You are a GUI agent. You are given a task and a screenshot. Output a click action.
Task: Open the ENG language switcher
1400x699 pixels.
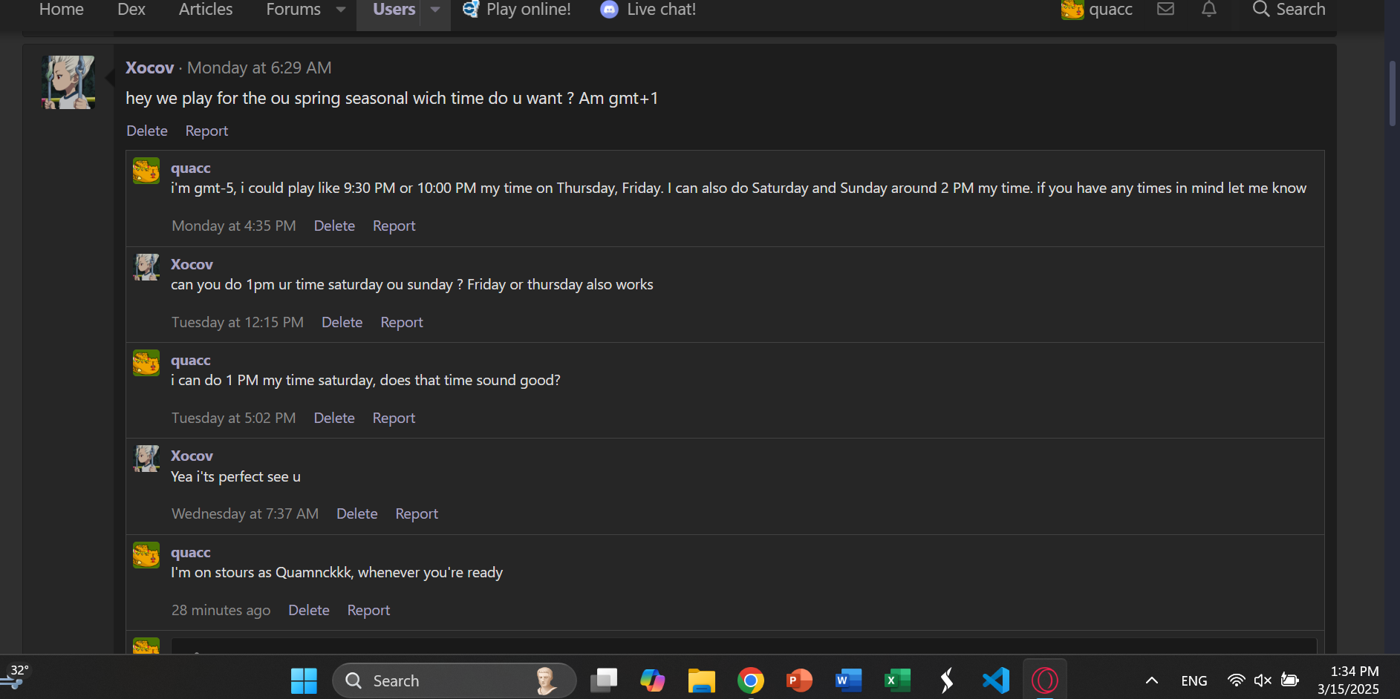point(1194,680)
